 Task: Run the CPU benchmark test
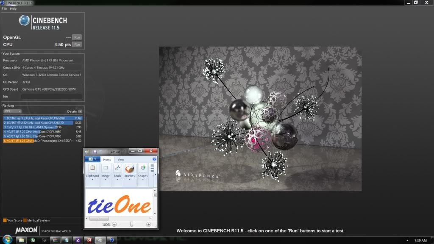point(77,44)
